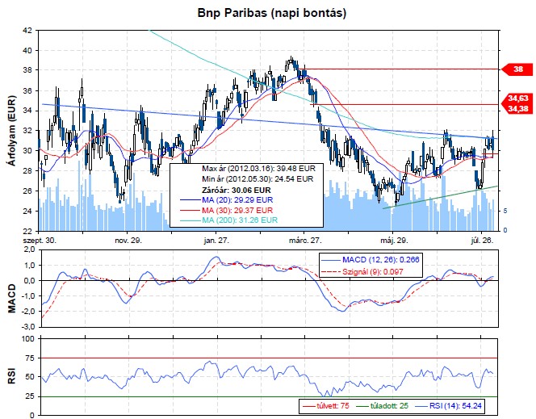Image resolution: width=536 pixels, height=419 pixels.
Task: Click the márc. 27. date label
Action: [x=305, y=241]
